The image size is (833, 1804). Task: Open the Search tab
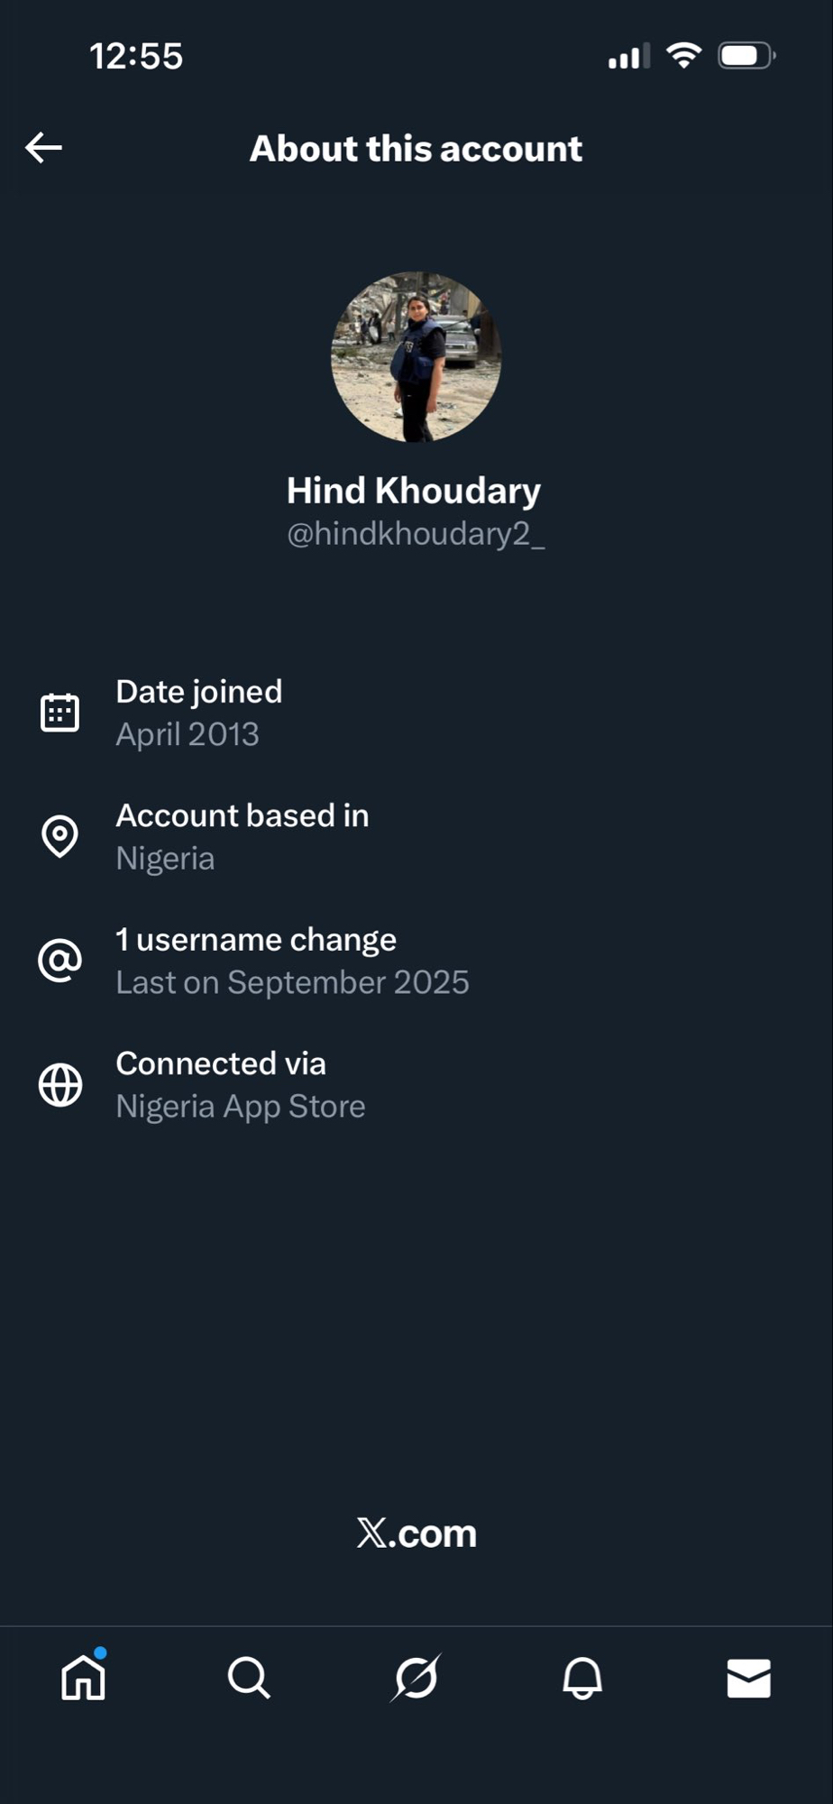249,1678
